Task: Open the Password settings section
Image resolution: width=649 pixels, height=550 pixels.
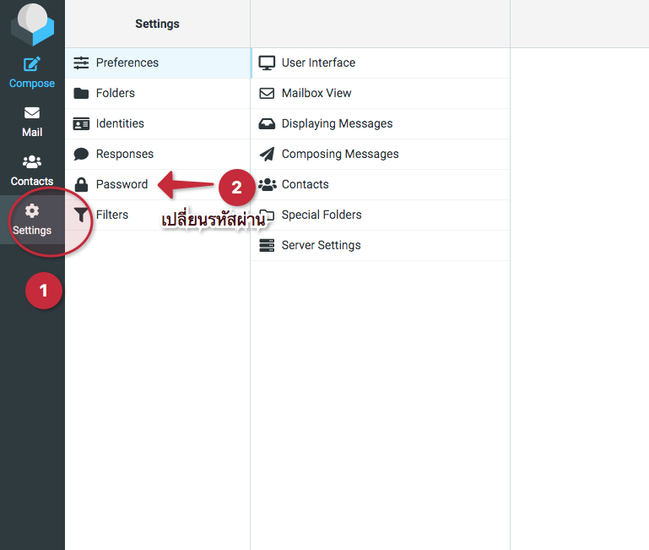Action: (122, 184)
